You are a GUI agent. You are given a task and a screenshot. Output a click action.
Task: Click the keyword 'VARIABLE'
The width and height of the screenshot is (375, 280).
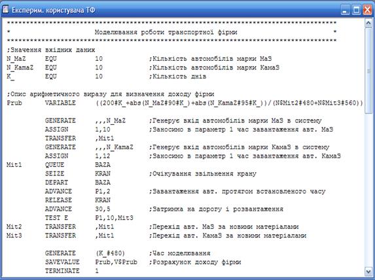coord(60,103)
